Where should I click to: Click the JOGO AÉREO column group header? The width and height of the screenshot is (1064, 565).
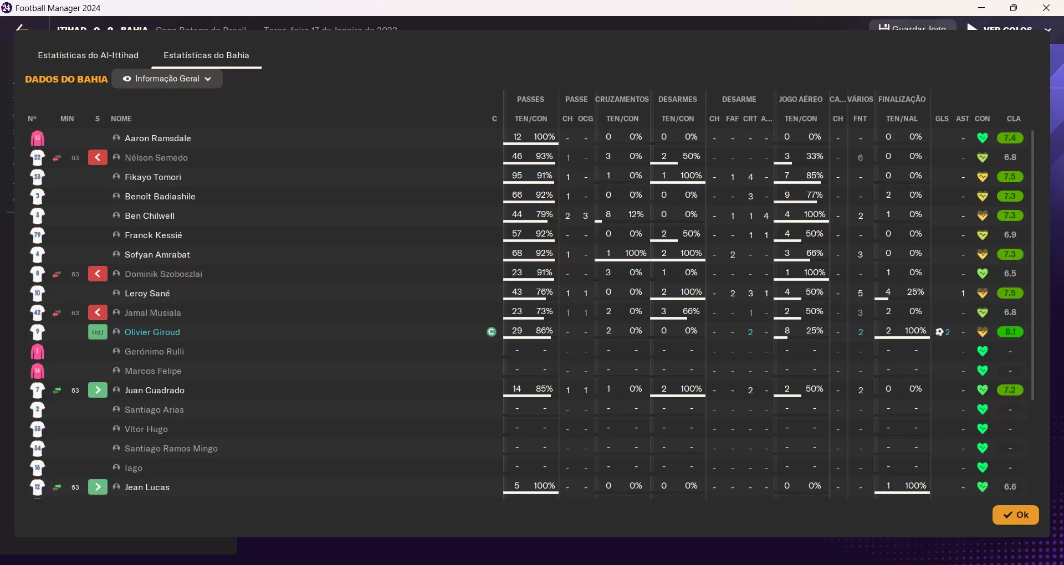click(x=801, y=99)
